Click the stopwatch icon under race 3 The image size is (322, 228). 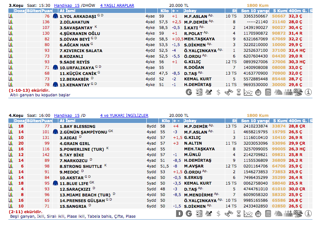[x=258, y=92]
